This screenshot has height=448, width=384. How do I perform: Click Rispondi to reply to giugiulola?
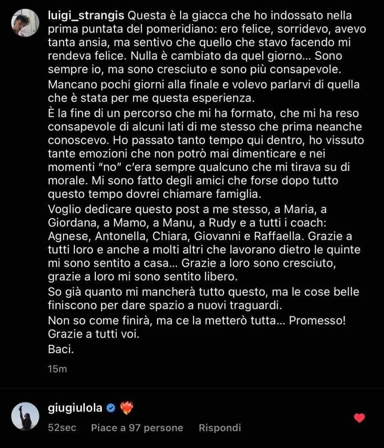(x=220, y=428)
